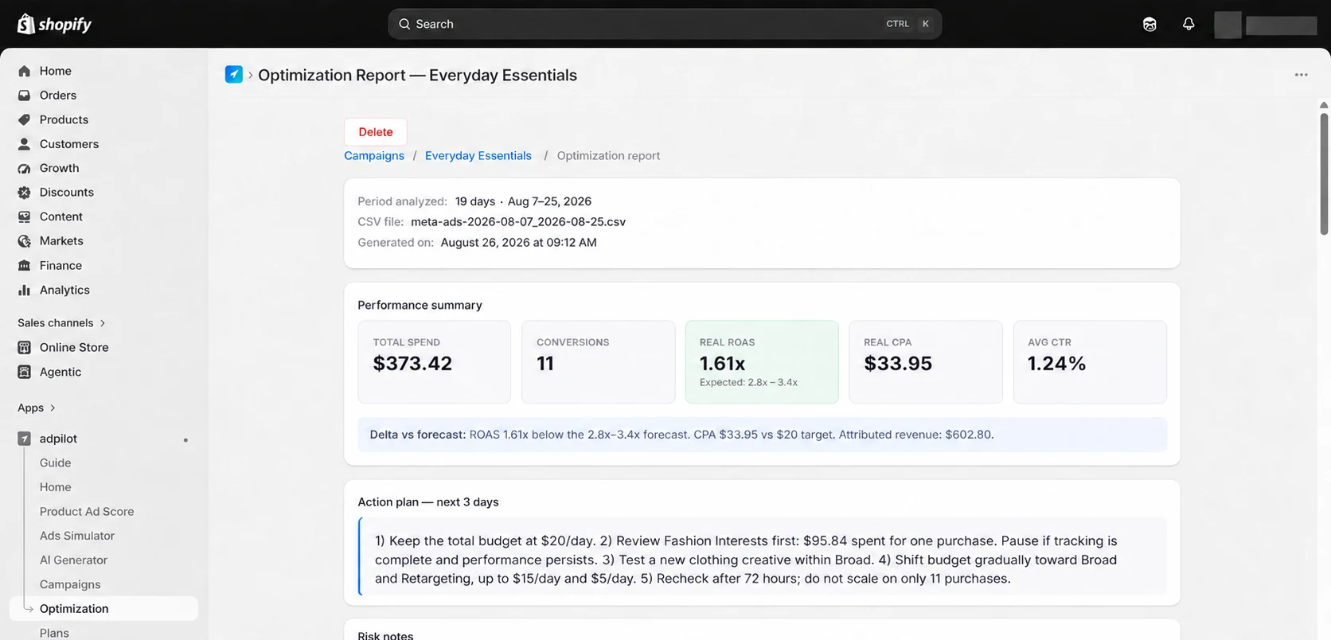Click the user account avatar

click(1228, 25)
